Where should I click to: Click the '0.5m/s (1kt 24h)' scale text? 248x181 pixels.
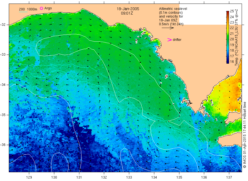pyautogui.click(x=171, y=24)
